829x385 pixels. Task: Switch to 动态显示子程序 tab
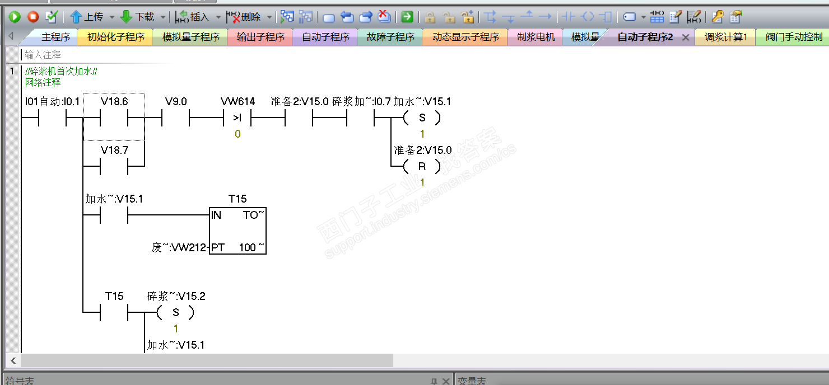[465, 37]
